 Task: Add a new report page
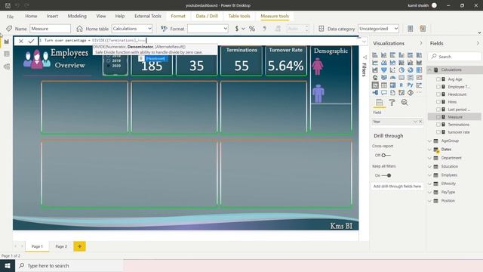pos(79,246)
